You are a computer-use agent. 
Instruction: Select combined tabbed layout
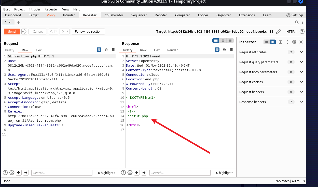click(x=230, y=41)
